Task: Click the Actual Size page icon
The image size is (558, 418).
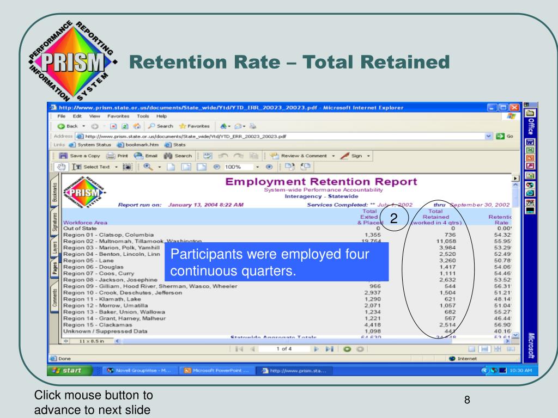Action: point(171,167)
